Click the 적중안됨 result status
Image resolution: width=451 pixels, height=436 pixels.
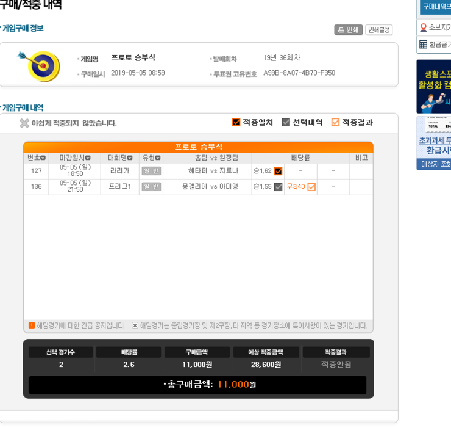click(x=336, y=365)
